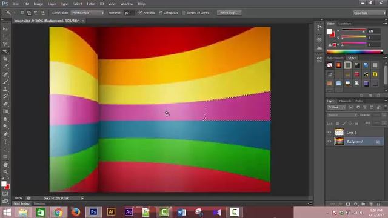Switch to the Adjustments tab

click(335, 58)
